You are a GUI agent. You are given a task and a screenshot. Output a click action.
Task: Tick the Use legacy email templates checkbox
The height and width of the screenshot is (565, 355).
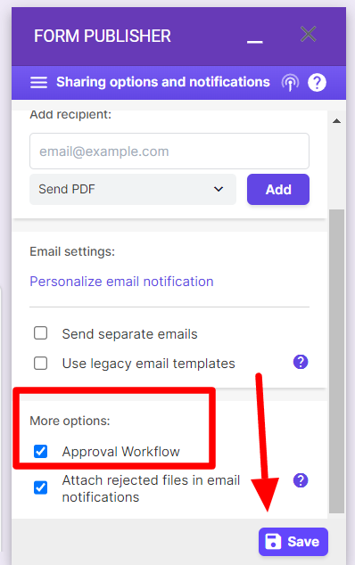click(x=40, y=364)
